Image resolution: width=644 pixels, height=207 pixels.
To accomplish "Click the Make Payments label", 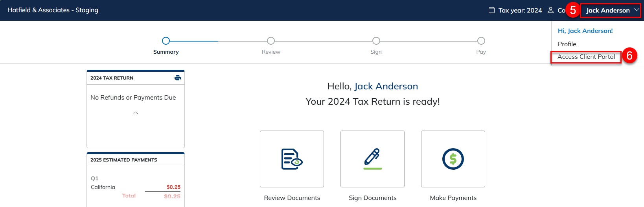I will click(x=453, y=198).
